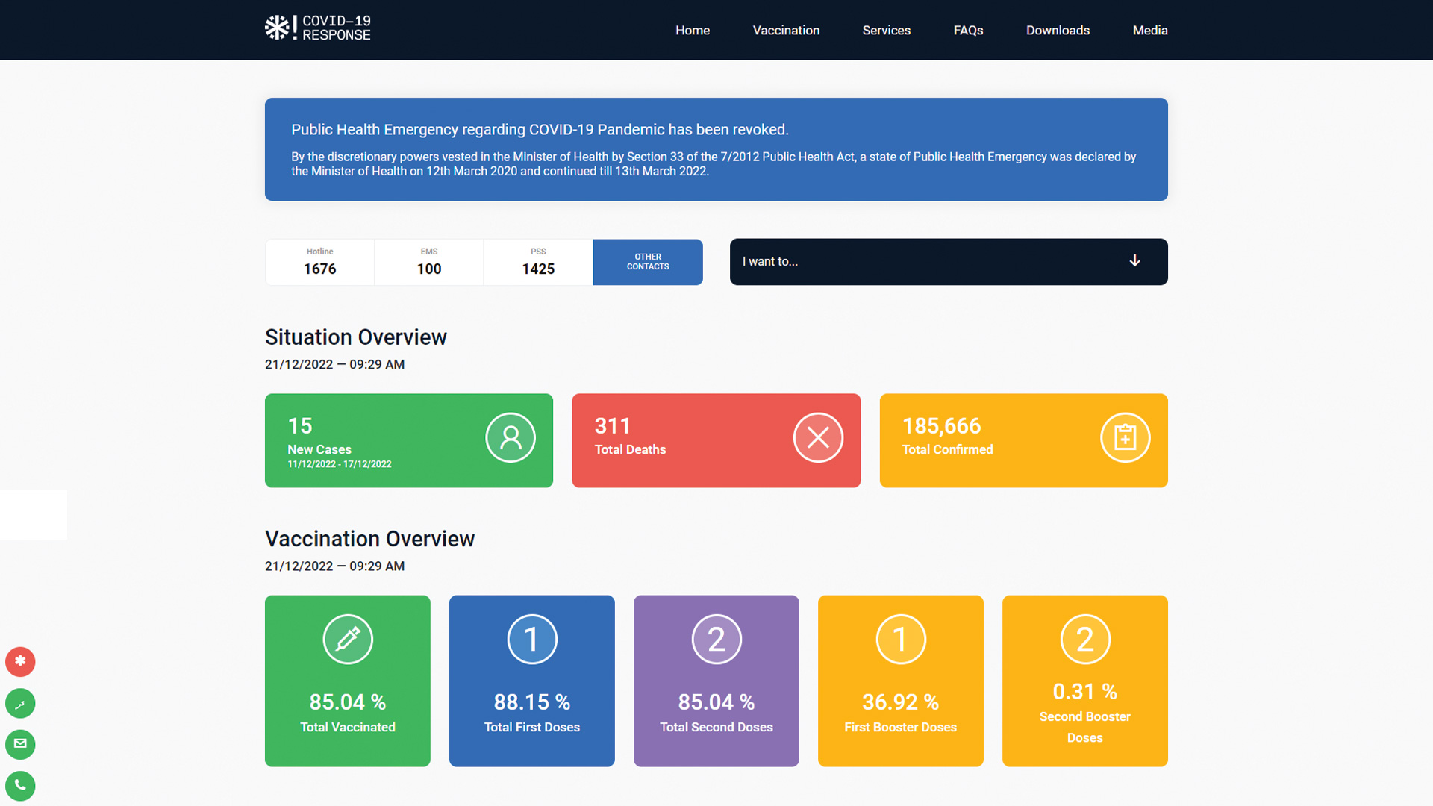1433x806 pixels.
Task: Click the 'New Cases' label
Action: 319,449
